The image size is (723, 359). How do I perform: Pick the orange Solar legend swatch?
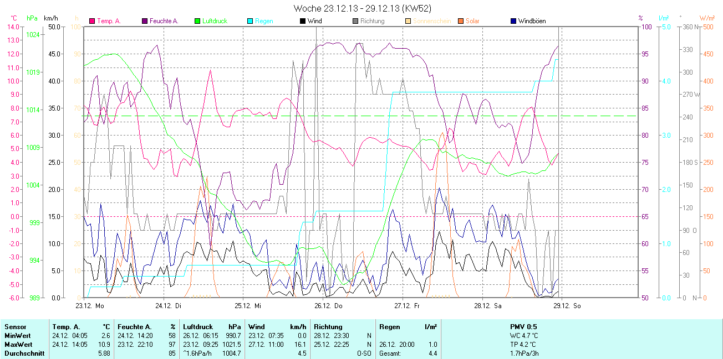click(x=461, y=21)
